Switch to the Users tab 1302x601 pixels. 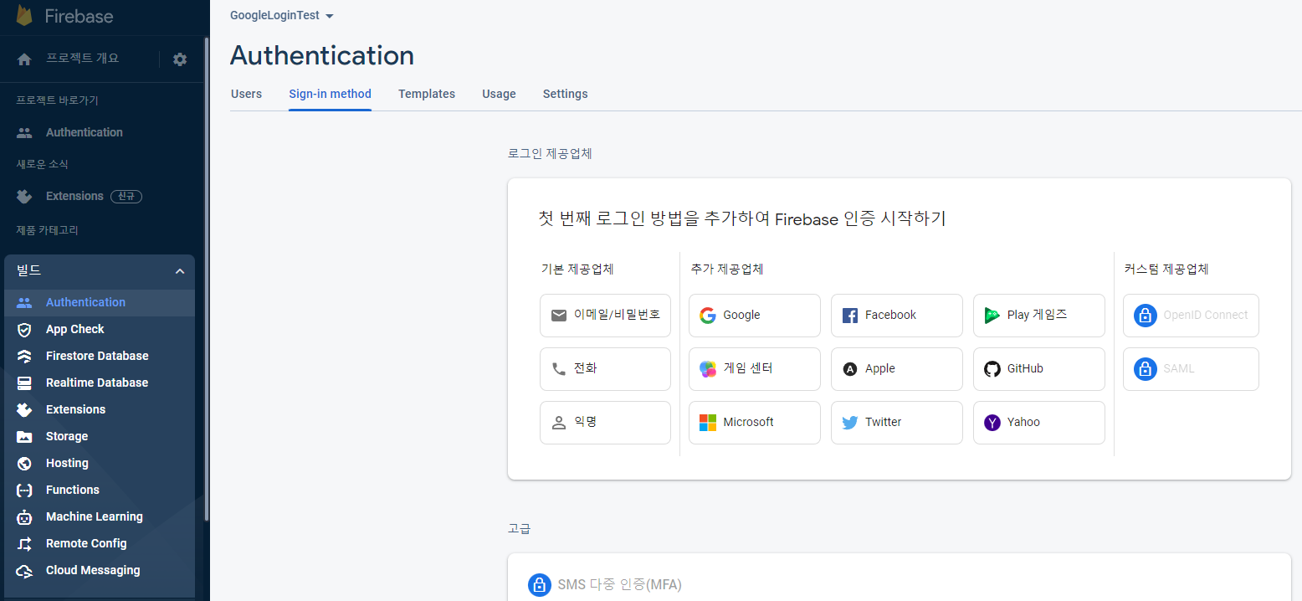[x=246, y=94]
